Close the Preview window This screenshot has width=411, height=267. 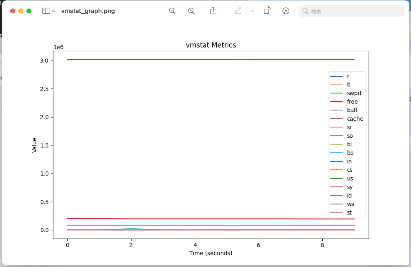pos(13,11)
